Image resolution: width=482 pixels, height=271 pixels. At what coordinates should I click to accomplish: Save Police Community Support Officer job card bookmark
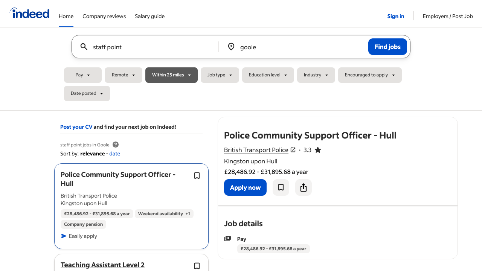[197, 176]
